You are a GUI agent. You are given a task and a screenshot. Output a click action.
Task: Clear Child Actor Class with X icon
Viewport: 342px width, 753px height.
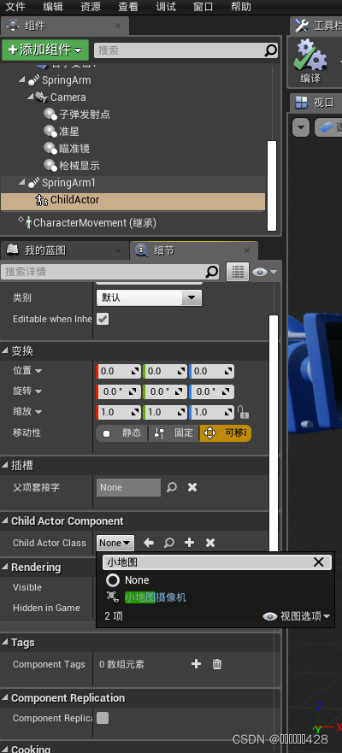210,543
